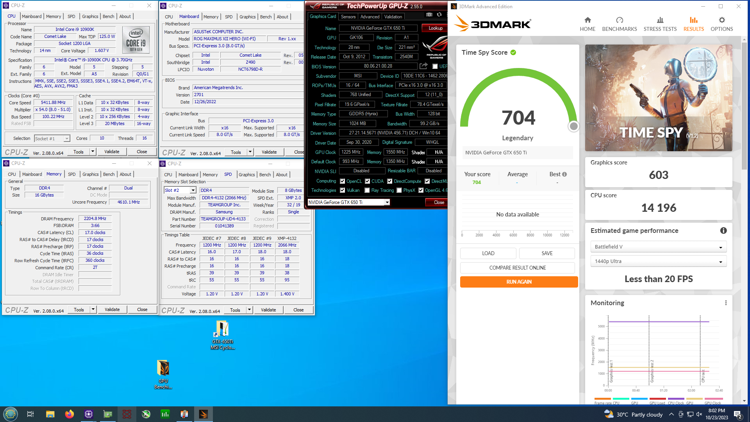This screenshot has width=750, height=422.
Task: Click the Time Spy artwork thumbnail
Action: (x=659, y=98)
